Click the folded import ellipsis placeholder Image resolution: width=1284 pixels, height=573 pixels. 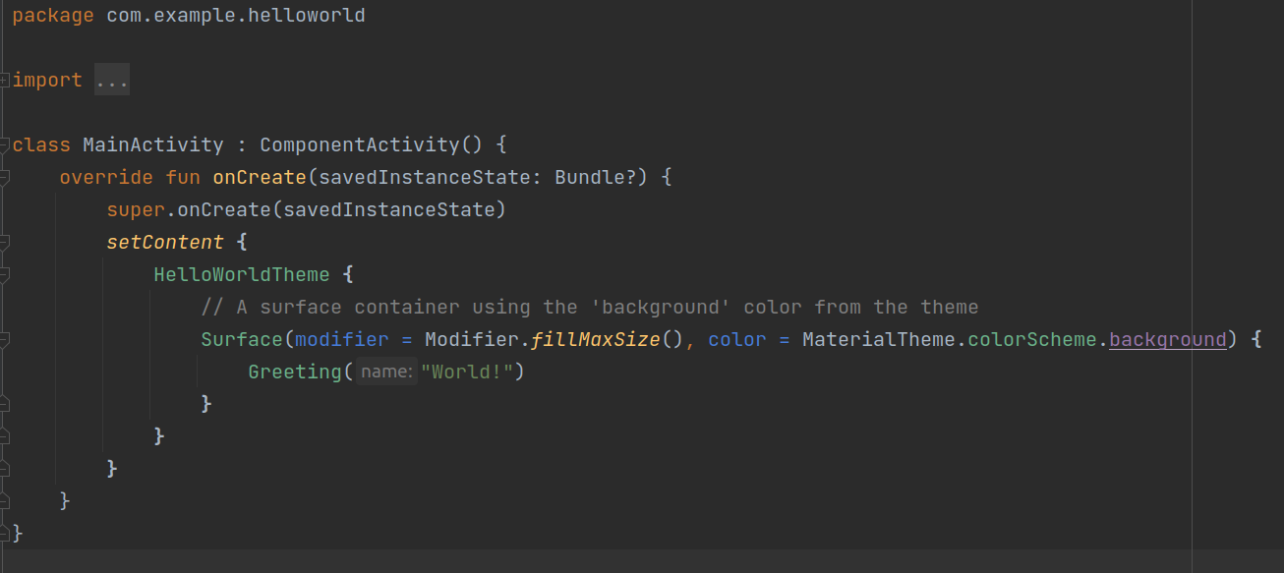[112, 81]
